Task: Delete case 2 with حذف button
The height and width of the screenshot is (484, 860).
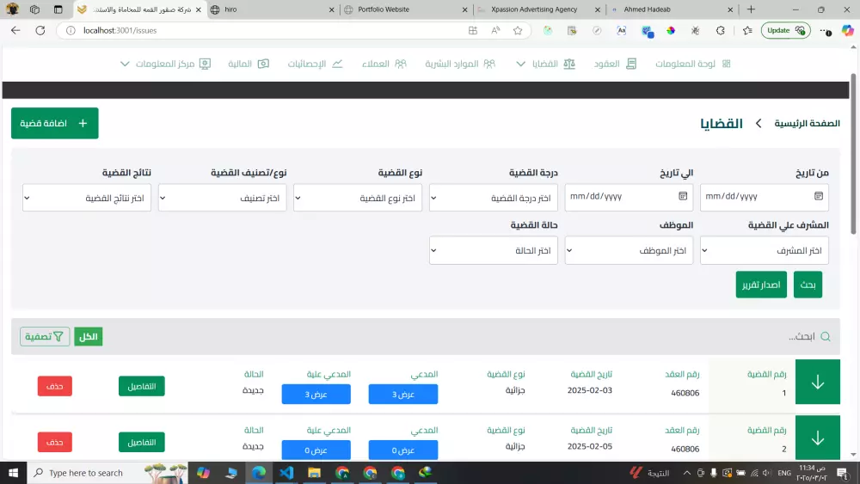Action: 55,443
